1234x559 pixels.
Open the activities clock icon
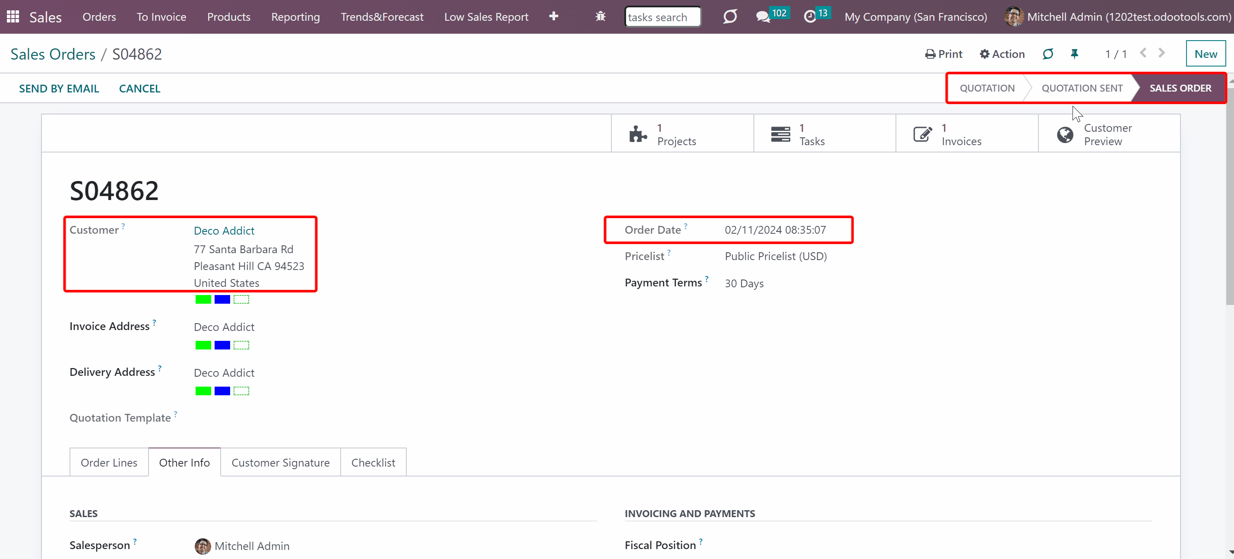click(810, 17)
